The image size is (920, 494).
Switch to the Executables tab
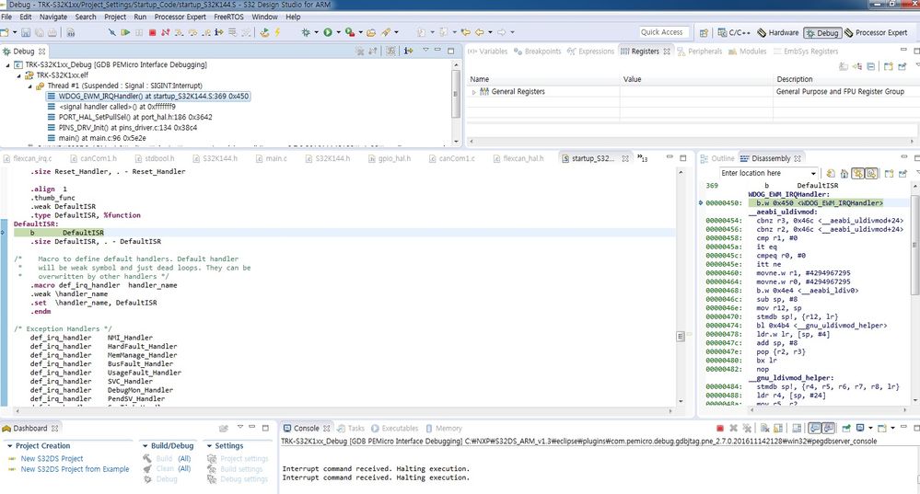pyautogui.click(x=394, y=429)
